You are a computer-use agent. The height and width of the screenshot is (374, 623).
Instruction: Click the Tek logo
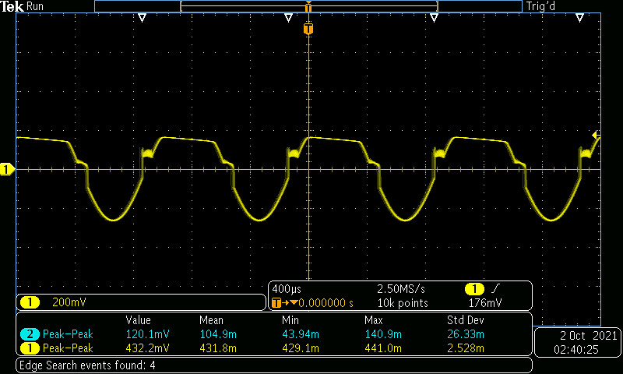point(12,6)
